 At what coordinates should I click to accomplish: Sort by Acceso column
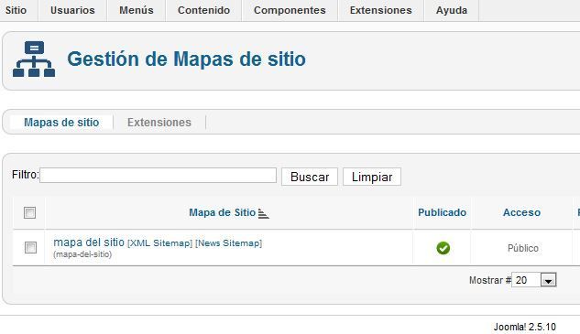521,212
